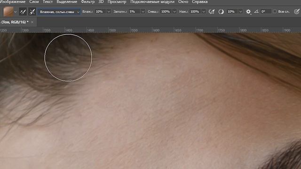Click the Влаж. 10% value field
301x169 pixels.
coord(100,12)
